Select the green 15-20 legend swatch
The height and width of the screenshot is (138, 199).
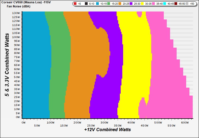point(109,4)
